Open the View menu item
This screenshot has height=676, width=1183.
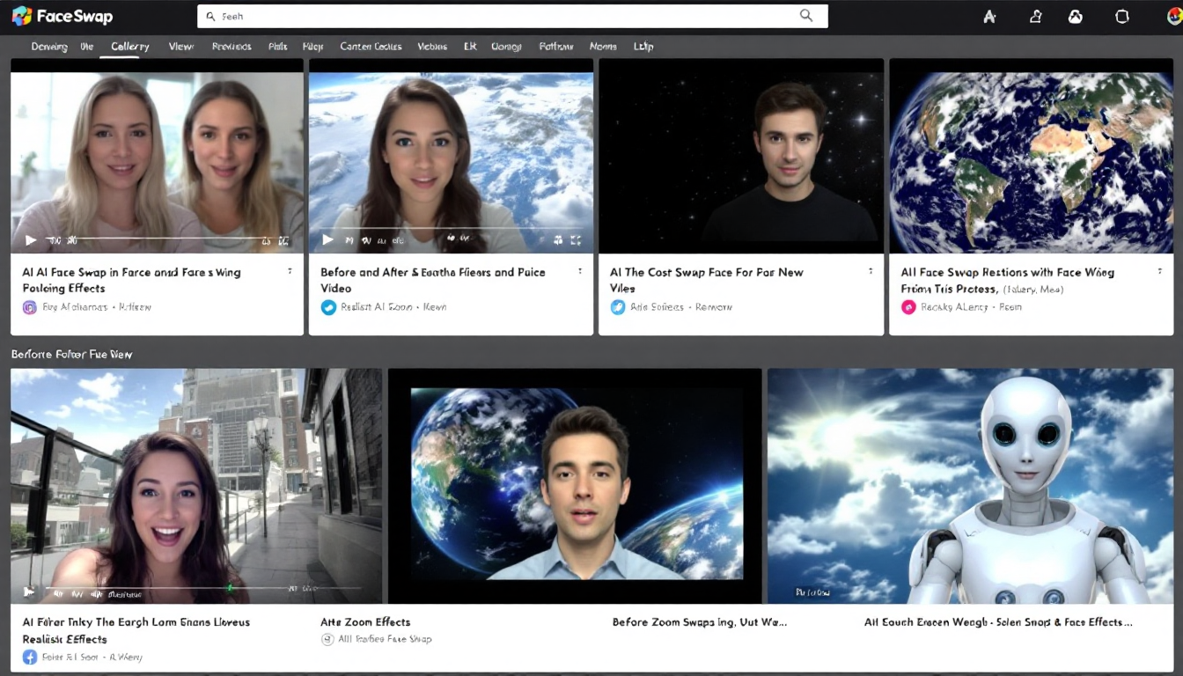pyautogui.click(x=180, y=47)
